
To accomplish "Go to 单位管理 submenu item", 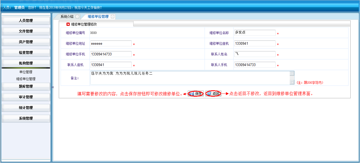I will [26, 72].
